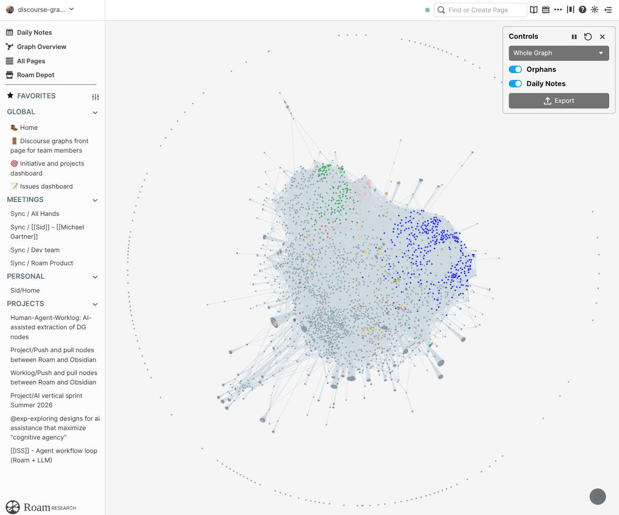Pause the graph animation in Controls
The width and height of the screenshot is (619, 515).
point(574,37)
